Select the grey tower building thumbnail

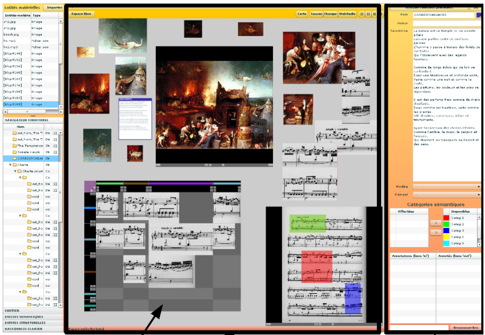point(131,76)
